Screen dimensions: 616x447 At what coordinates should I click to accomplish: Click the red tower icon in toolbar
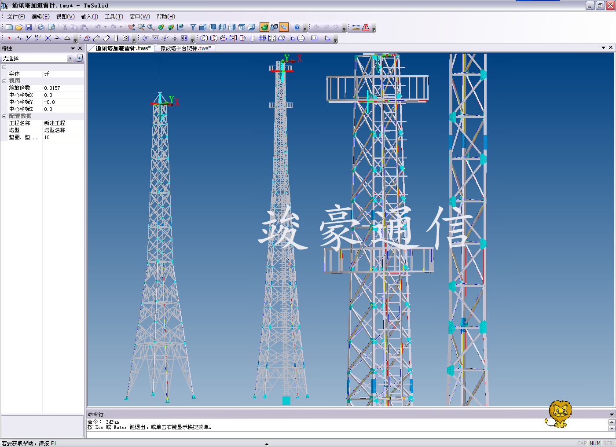point(366,27)
